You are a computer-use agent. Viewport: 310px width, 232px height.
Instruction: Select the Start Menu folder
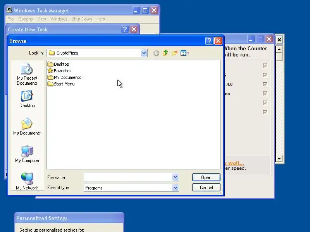[61, 84]
